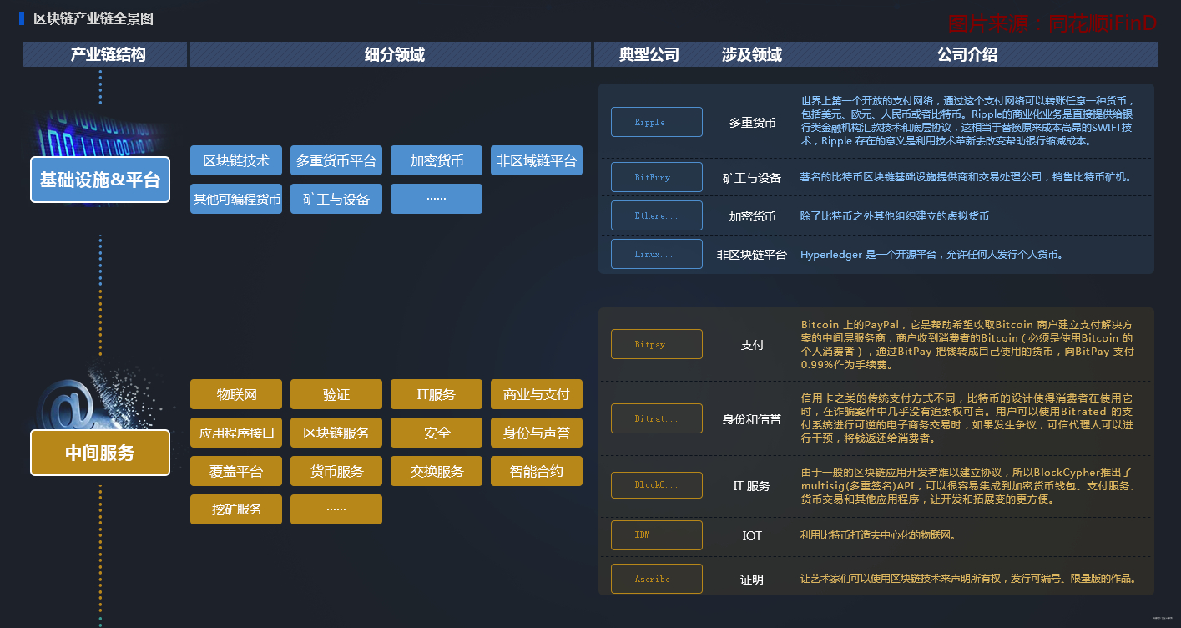Click the 支付 field label
The height and width of the screenshot is (628, 1181).
pyautogui.click(x=752, y=345)
